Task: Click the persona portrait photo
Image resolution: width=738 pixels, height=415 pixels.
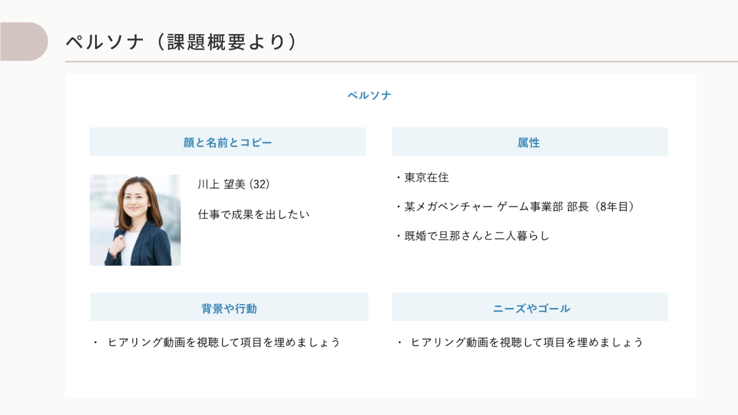Action: coord(135,220)
